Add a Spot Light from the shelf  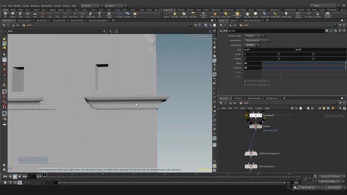pos(183,15)
